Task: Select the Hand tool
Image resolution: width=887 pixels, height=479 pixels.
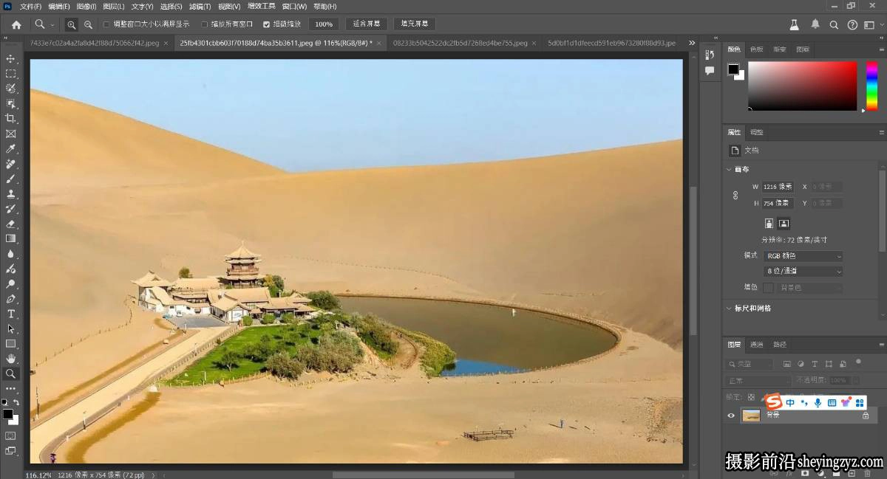Action: pos(10,359)
